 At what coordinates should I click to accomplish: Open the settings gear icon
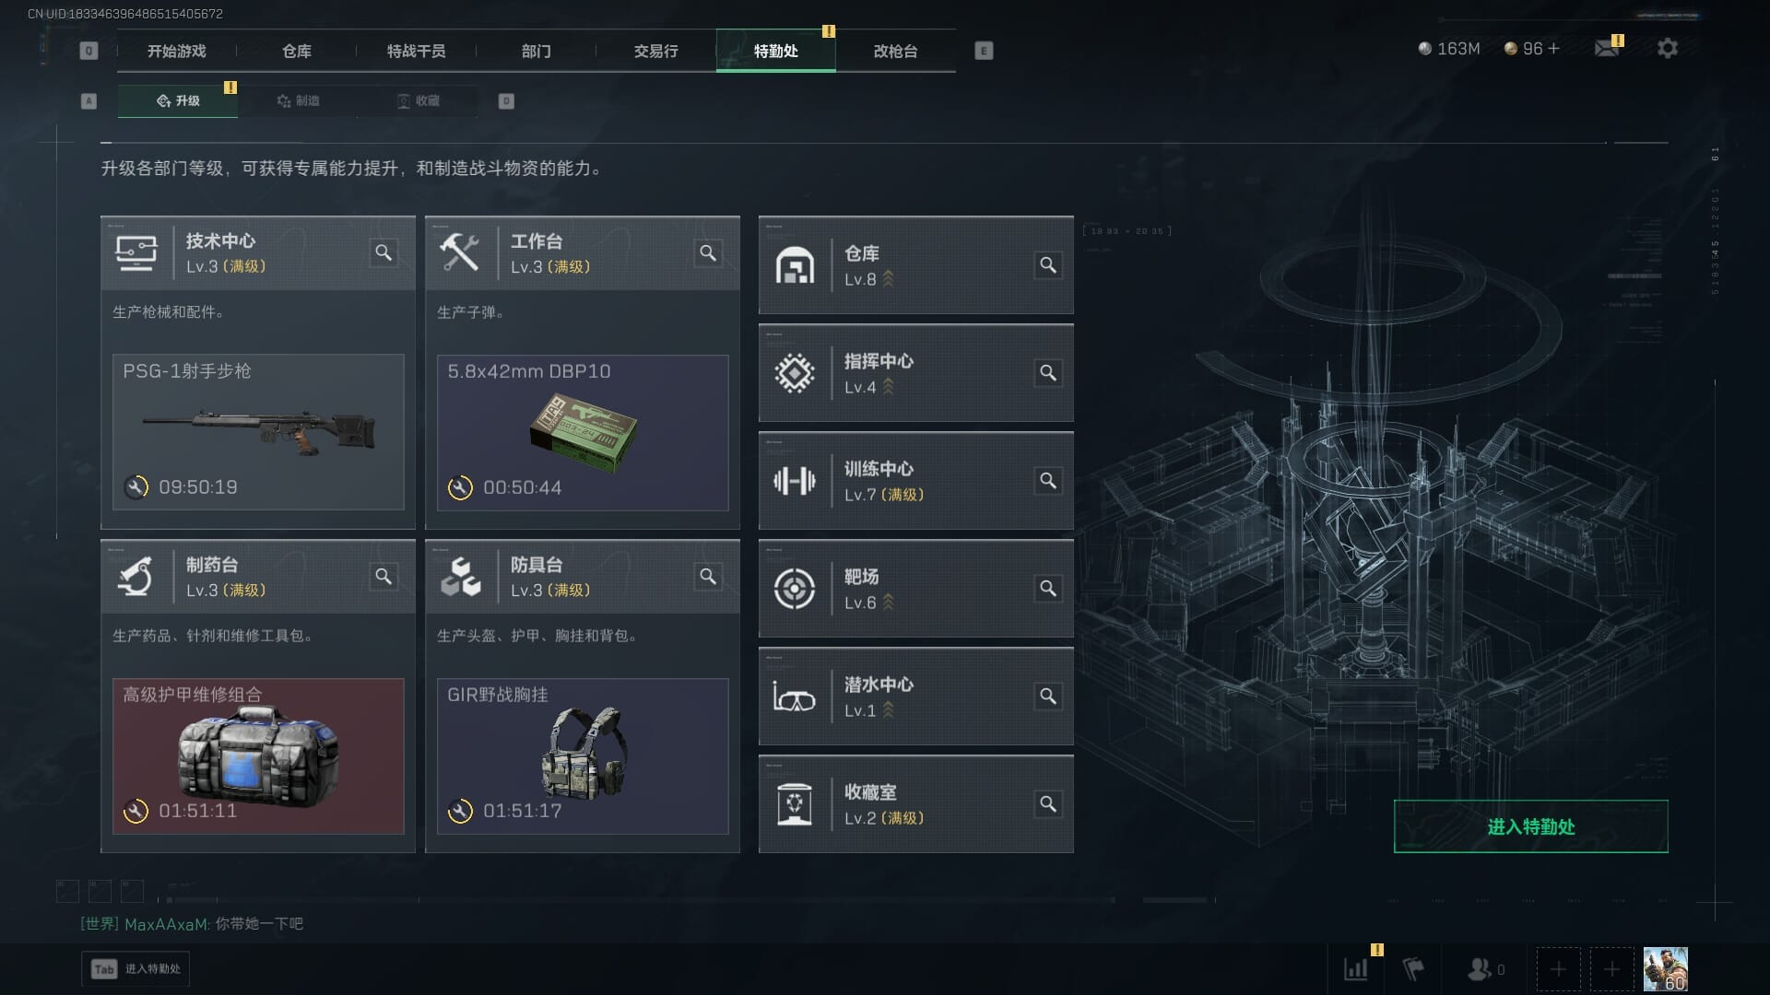click(x=1667, y=48)
